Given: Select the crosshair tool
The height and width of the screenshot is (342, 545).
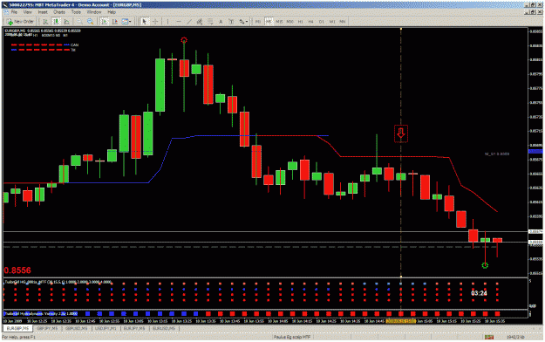Looking at the screenshot, I should [155, 22].
